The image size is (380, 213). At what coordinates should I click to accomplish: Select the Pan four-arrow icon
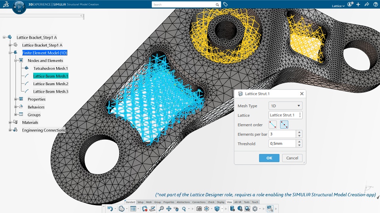(169, 209)
